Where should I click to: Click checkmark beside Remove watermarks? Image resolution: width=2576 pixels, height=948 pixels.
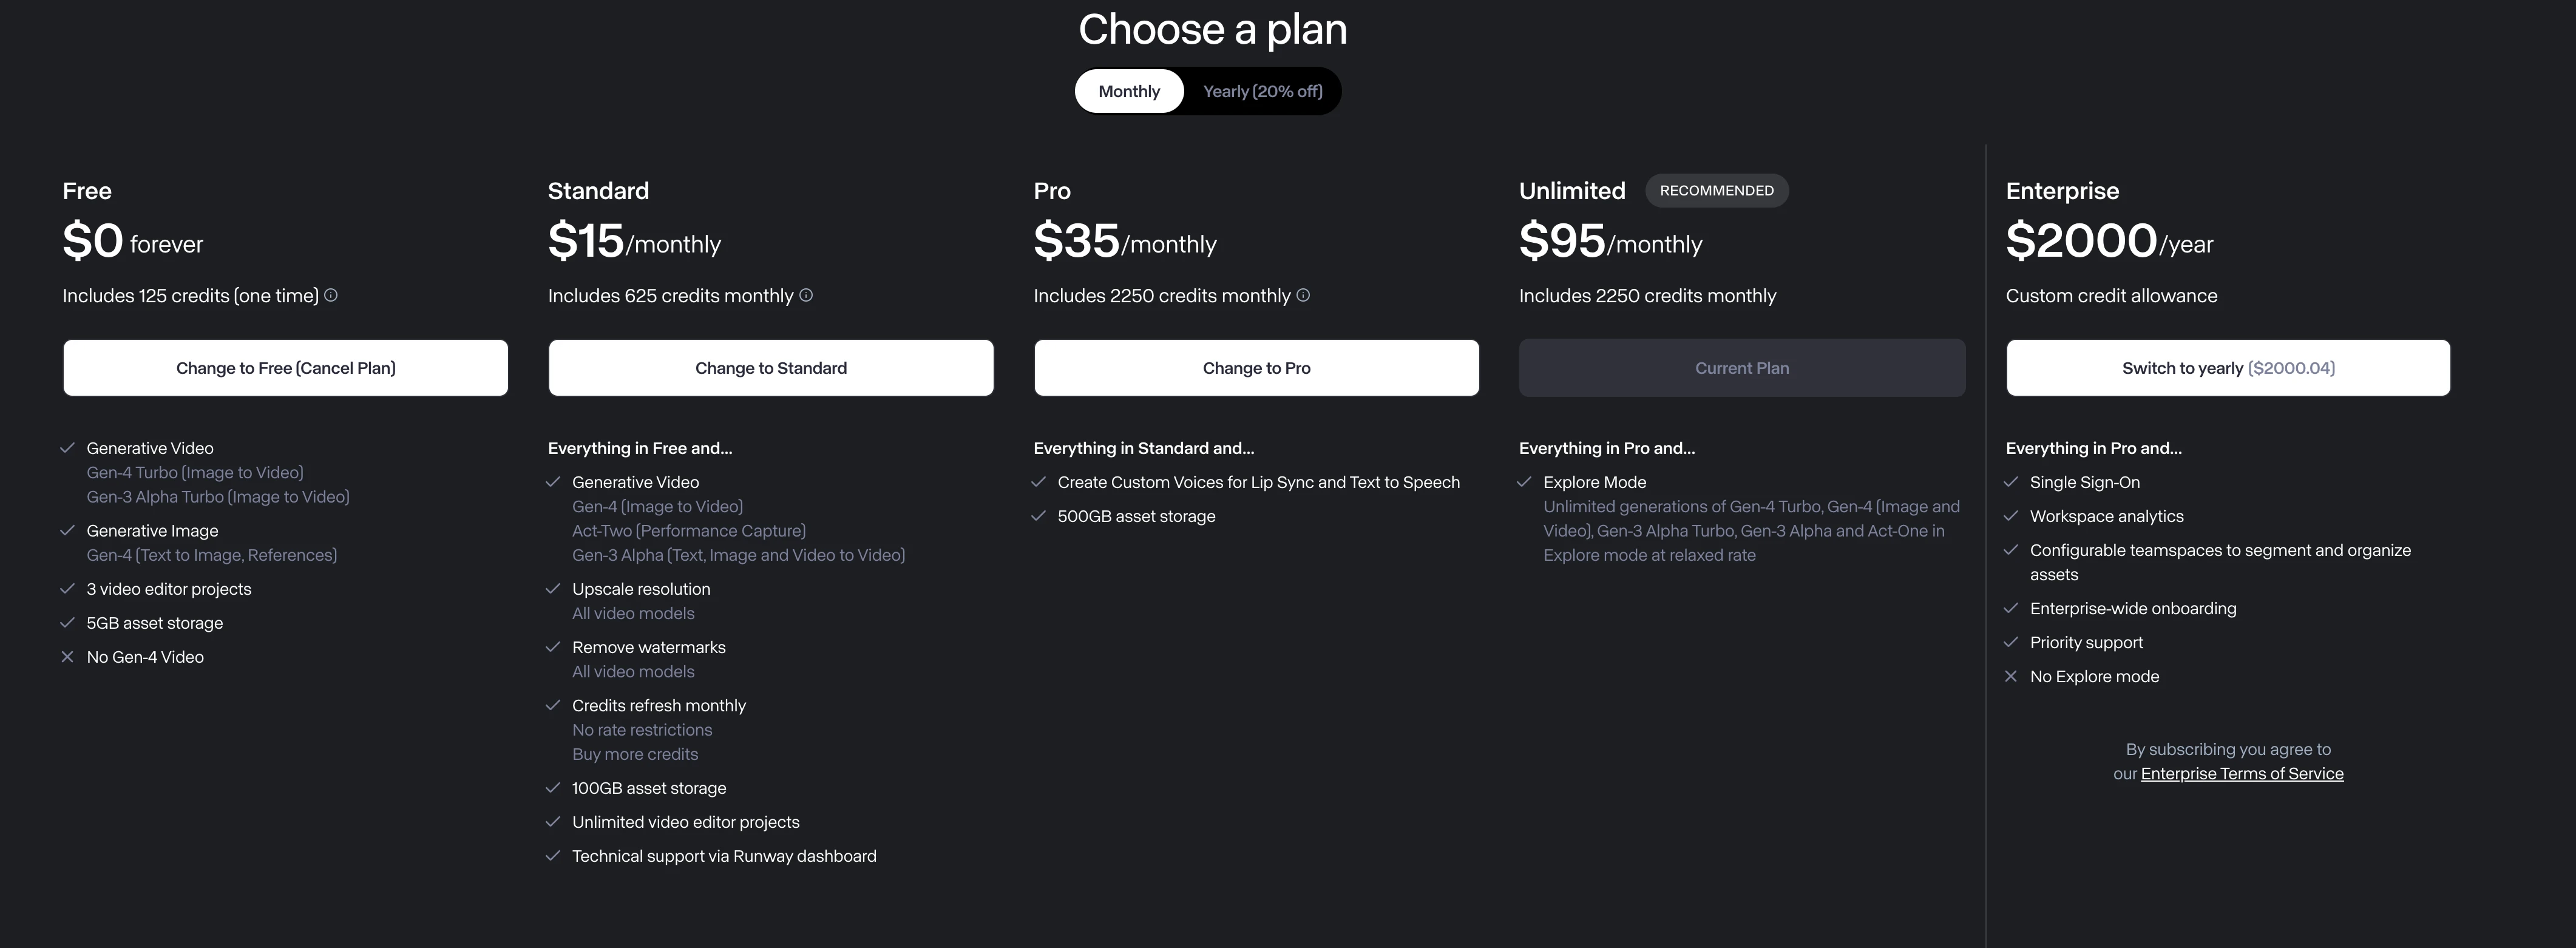tap(552, 647)
